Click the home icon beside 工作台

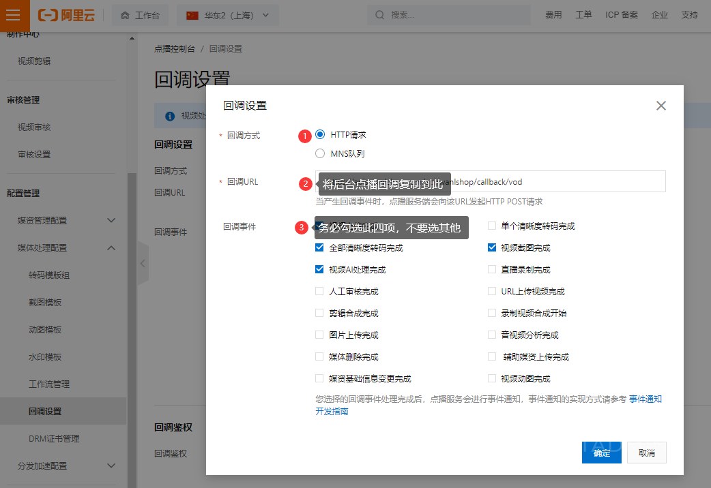tap(125, 16)
